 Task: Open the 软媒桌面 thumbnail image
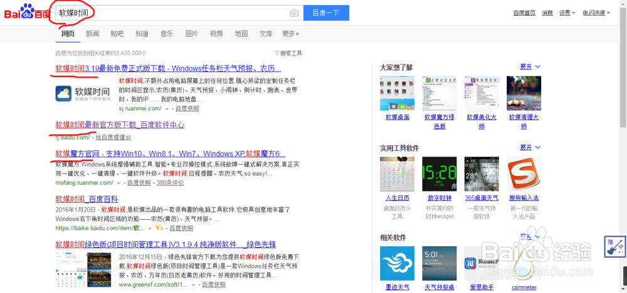(x=397, y=93)
